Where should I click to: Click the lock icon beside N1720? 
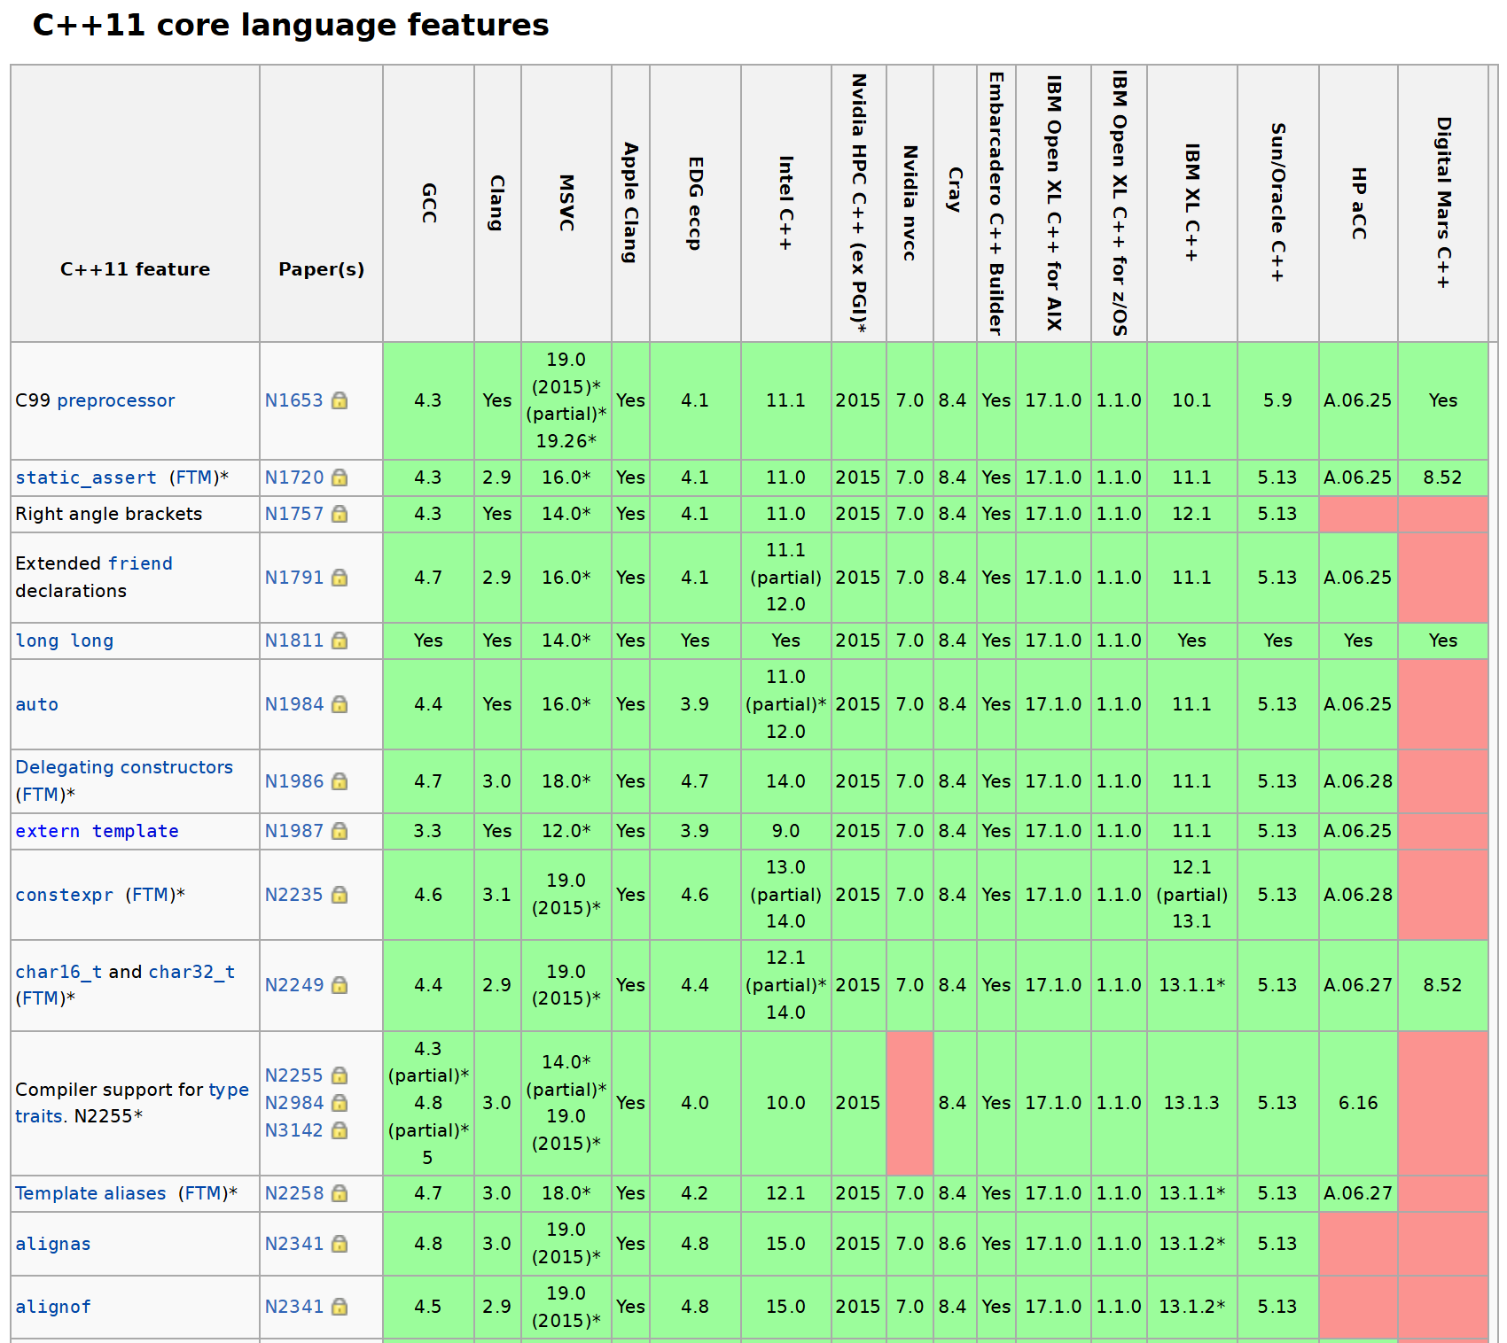pos(340,477)
